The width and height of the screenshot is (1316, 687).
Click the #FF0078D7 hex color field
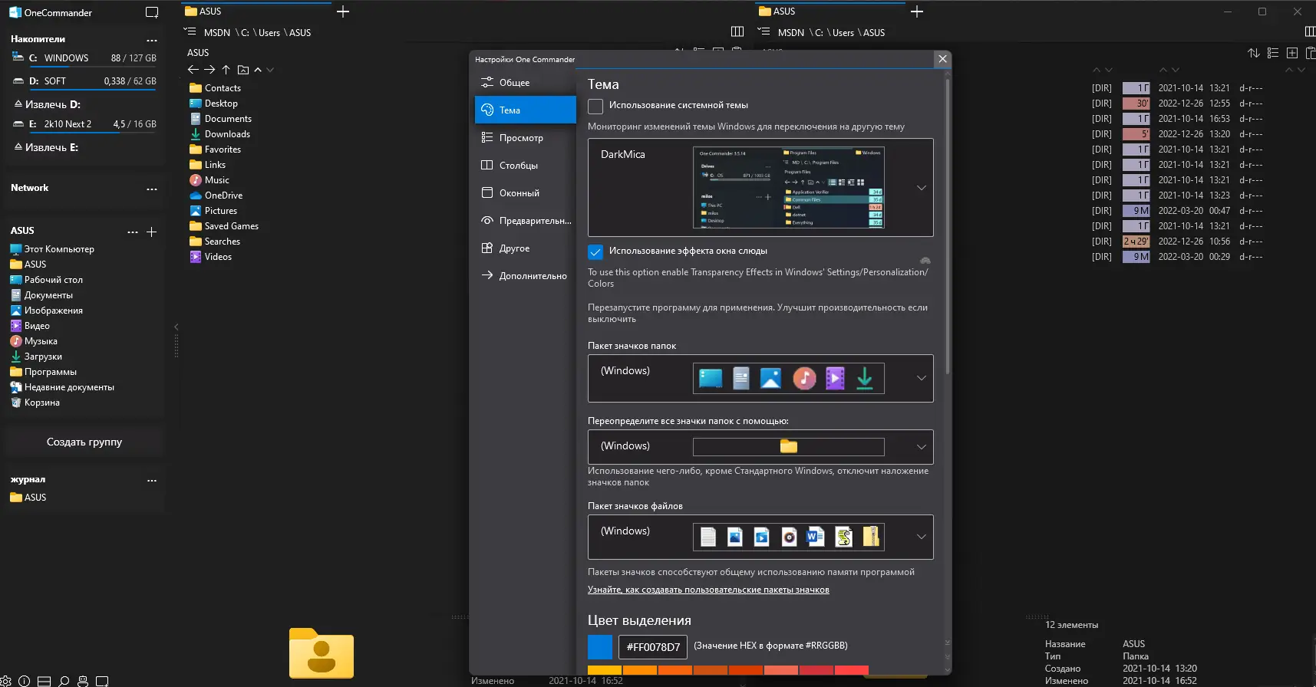(x=653, y=646)
